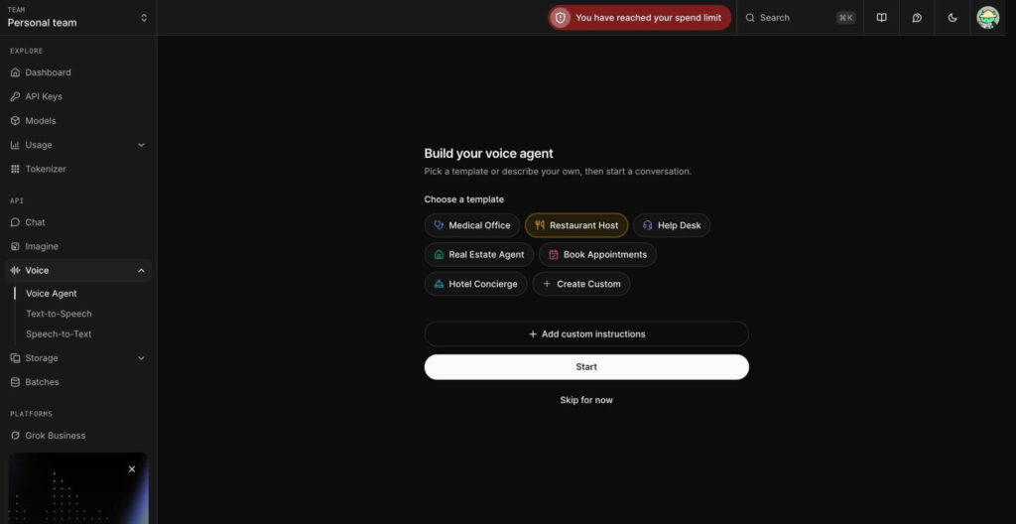Click the headset icon on Help Desk
Screen dimensions: 1016x524
(647, 225)
